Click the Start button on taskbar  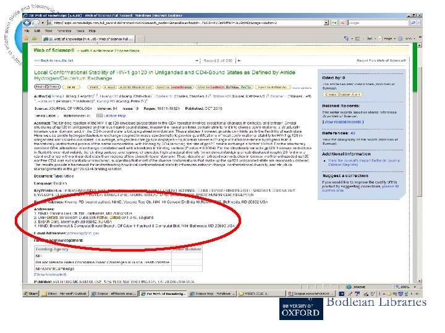click(x=31, y=294)
